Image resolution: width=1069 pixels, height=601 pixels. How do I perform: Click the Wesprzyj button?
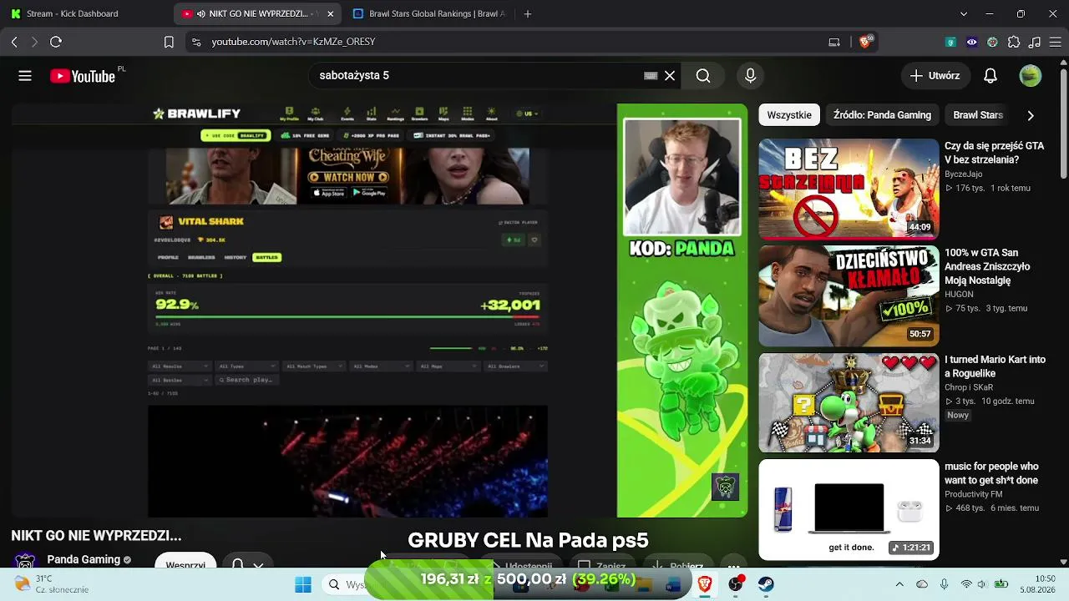(185, 562)
